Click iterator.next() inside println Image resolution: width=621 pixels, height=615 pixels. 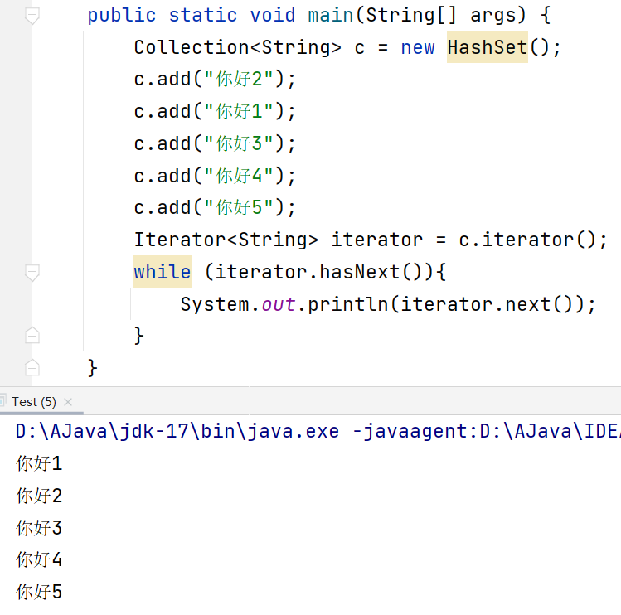[x=487, y=304]
